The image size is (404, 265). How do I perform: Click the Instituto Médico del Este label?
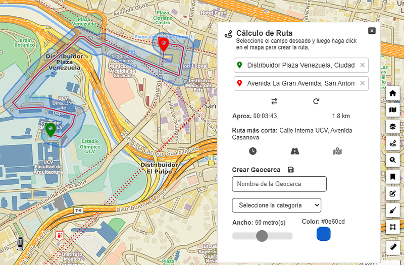[x=198, y=85]
